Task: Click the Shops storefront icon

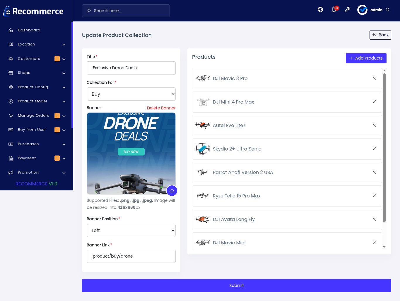Action: point(11,73)
